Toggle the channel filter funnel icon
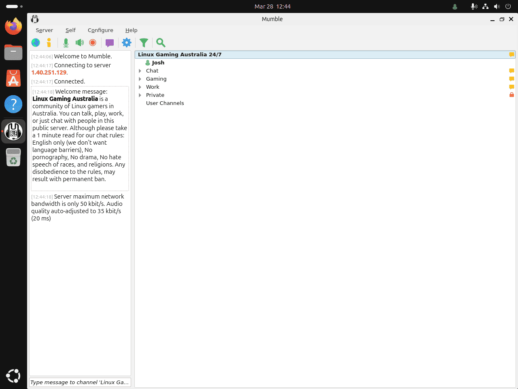The image size is (518, 389). pos(144,43)
